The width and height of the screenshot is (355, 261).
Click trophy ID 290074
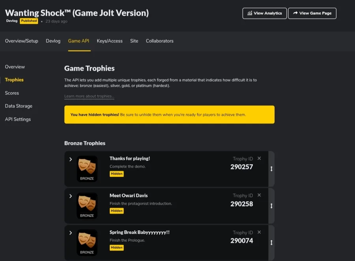point(241,241)
